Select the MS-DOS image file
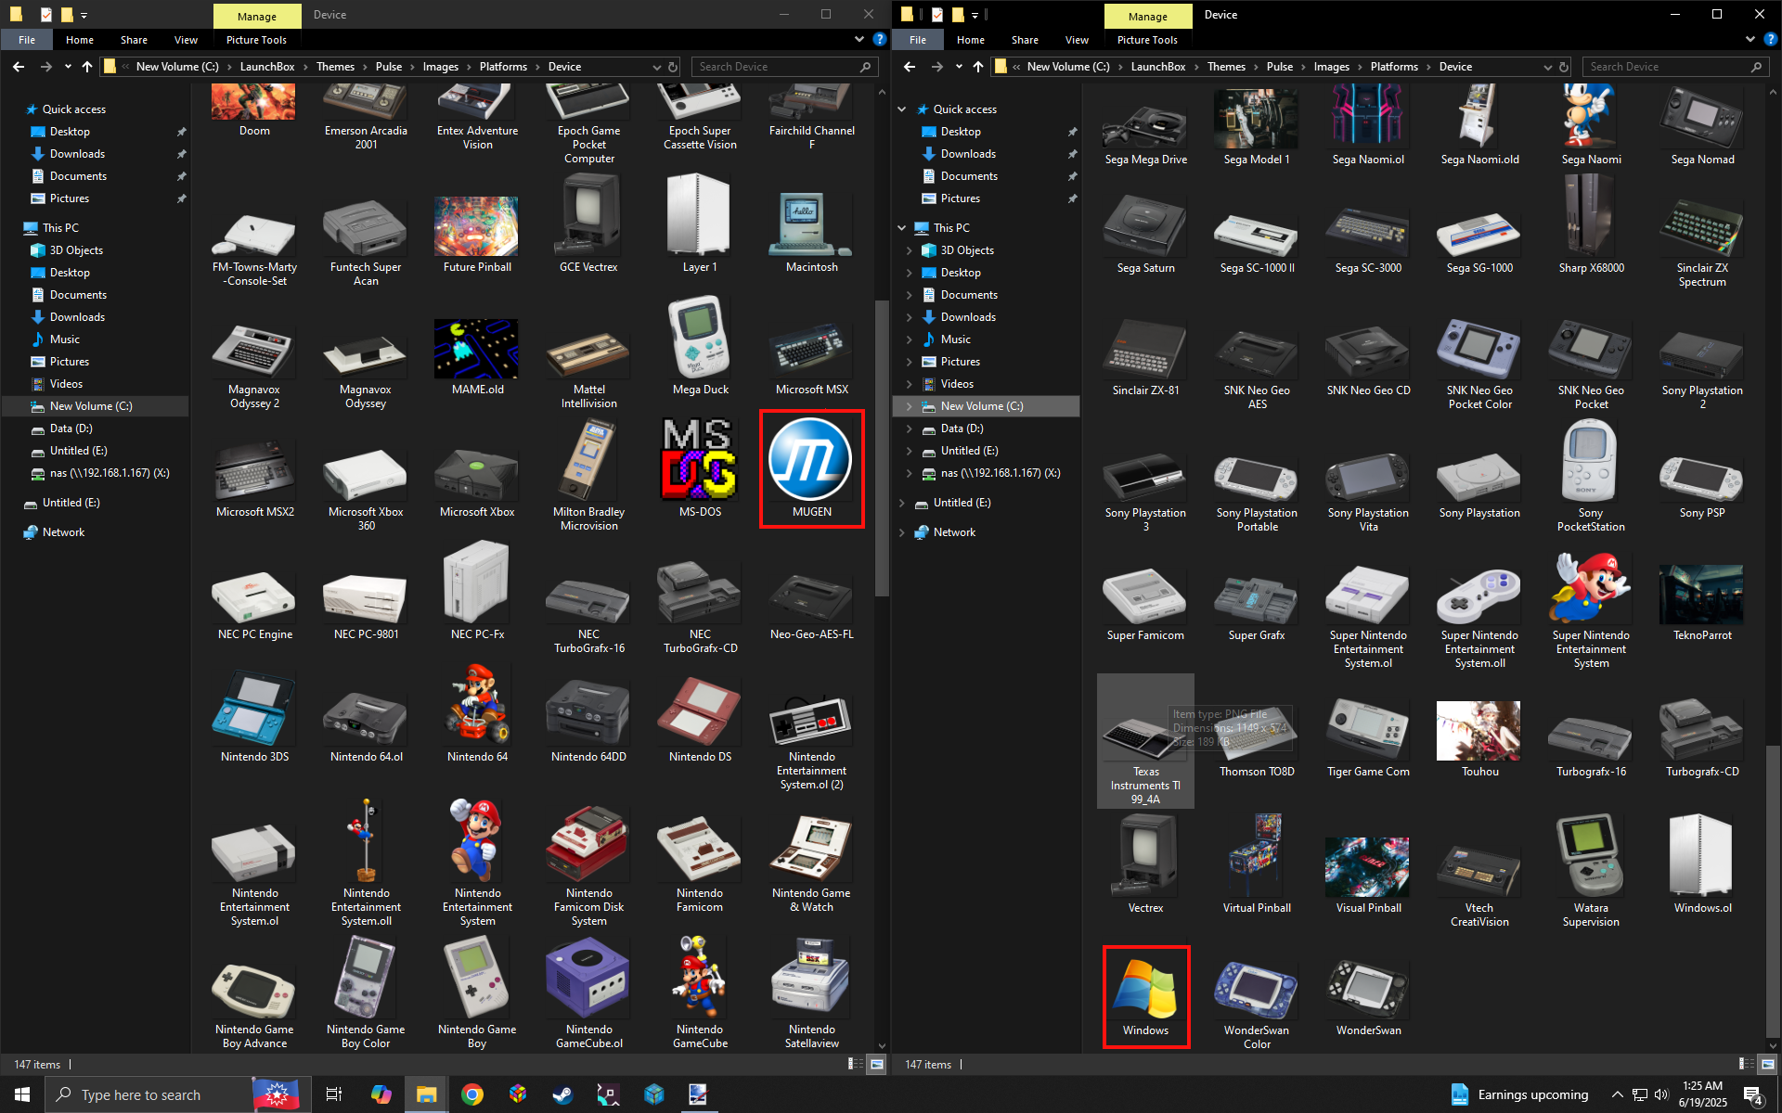 pyautogui.click(x=700, y=468)
